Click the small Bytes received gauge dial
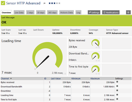This screenshot has height=102, width=132. (x=95, y=43)
